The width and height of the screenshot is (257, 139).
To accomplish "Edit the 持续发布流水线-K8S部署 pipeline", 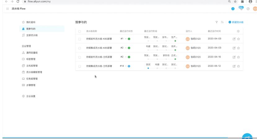I will point(234,39).
